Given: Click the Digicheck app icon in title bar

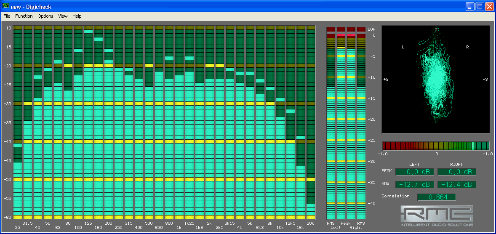Looking at the screenshot, I should click(x=6, y=7).
